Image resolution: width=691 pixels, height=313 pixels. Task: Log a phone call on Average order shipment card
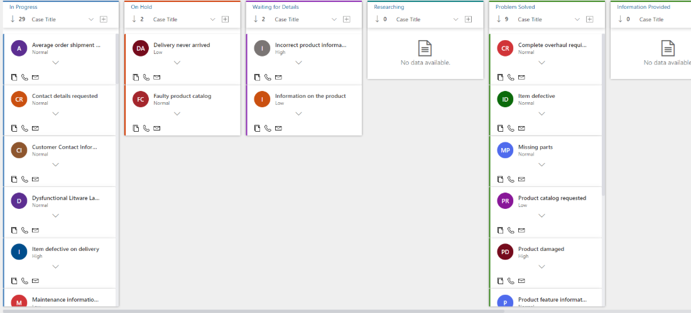click(x=24, y=78)
